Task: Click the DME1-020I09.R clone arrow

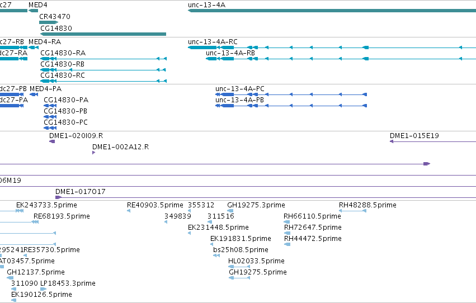Action: pos(52,141)
